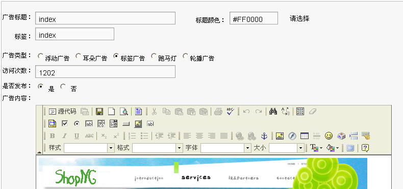Click 'services' in the banner preview
The width and height of the screenshot is (403, 189).
coord(196,177)
